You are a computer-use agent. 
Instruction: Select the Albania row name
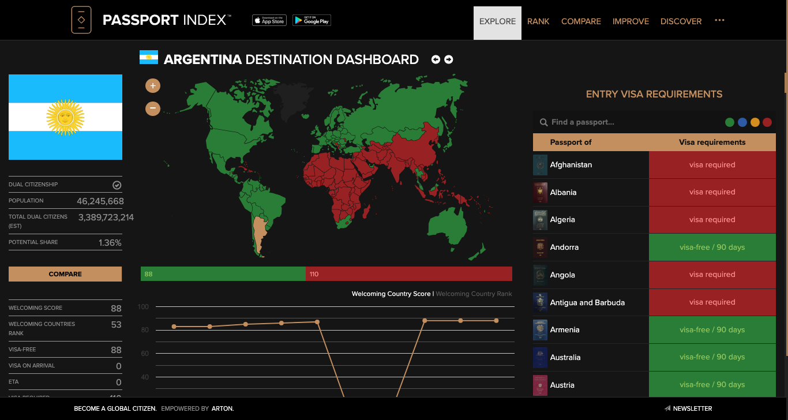coord(564,192)
